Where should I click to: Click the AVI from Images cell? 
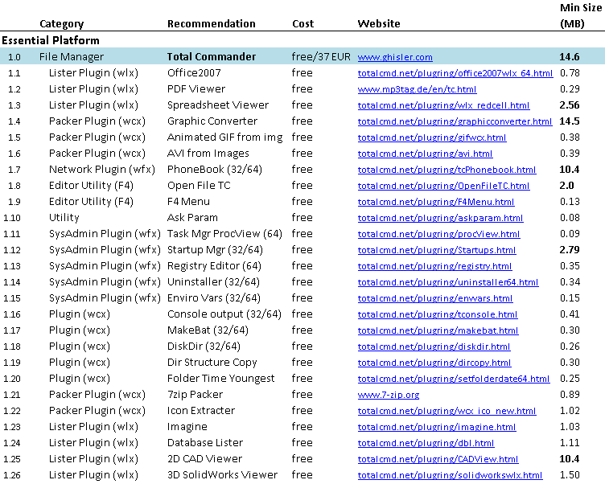coord(208,154)
